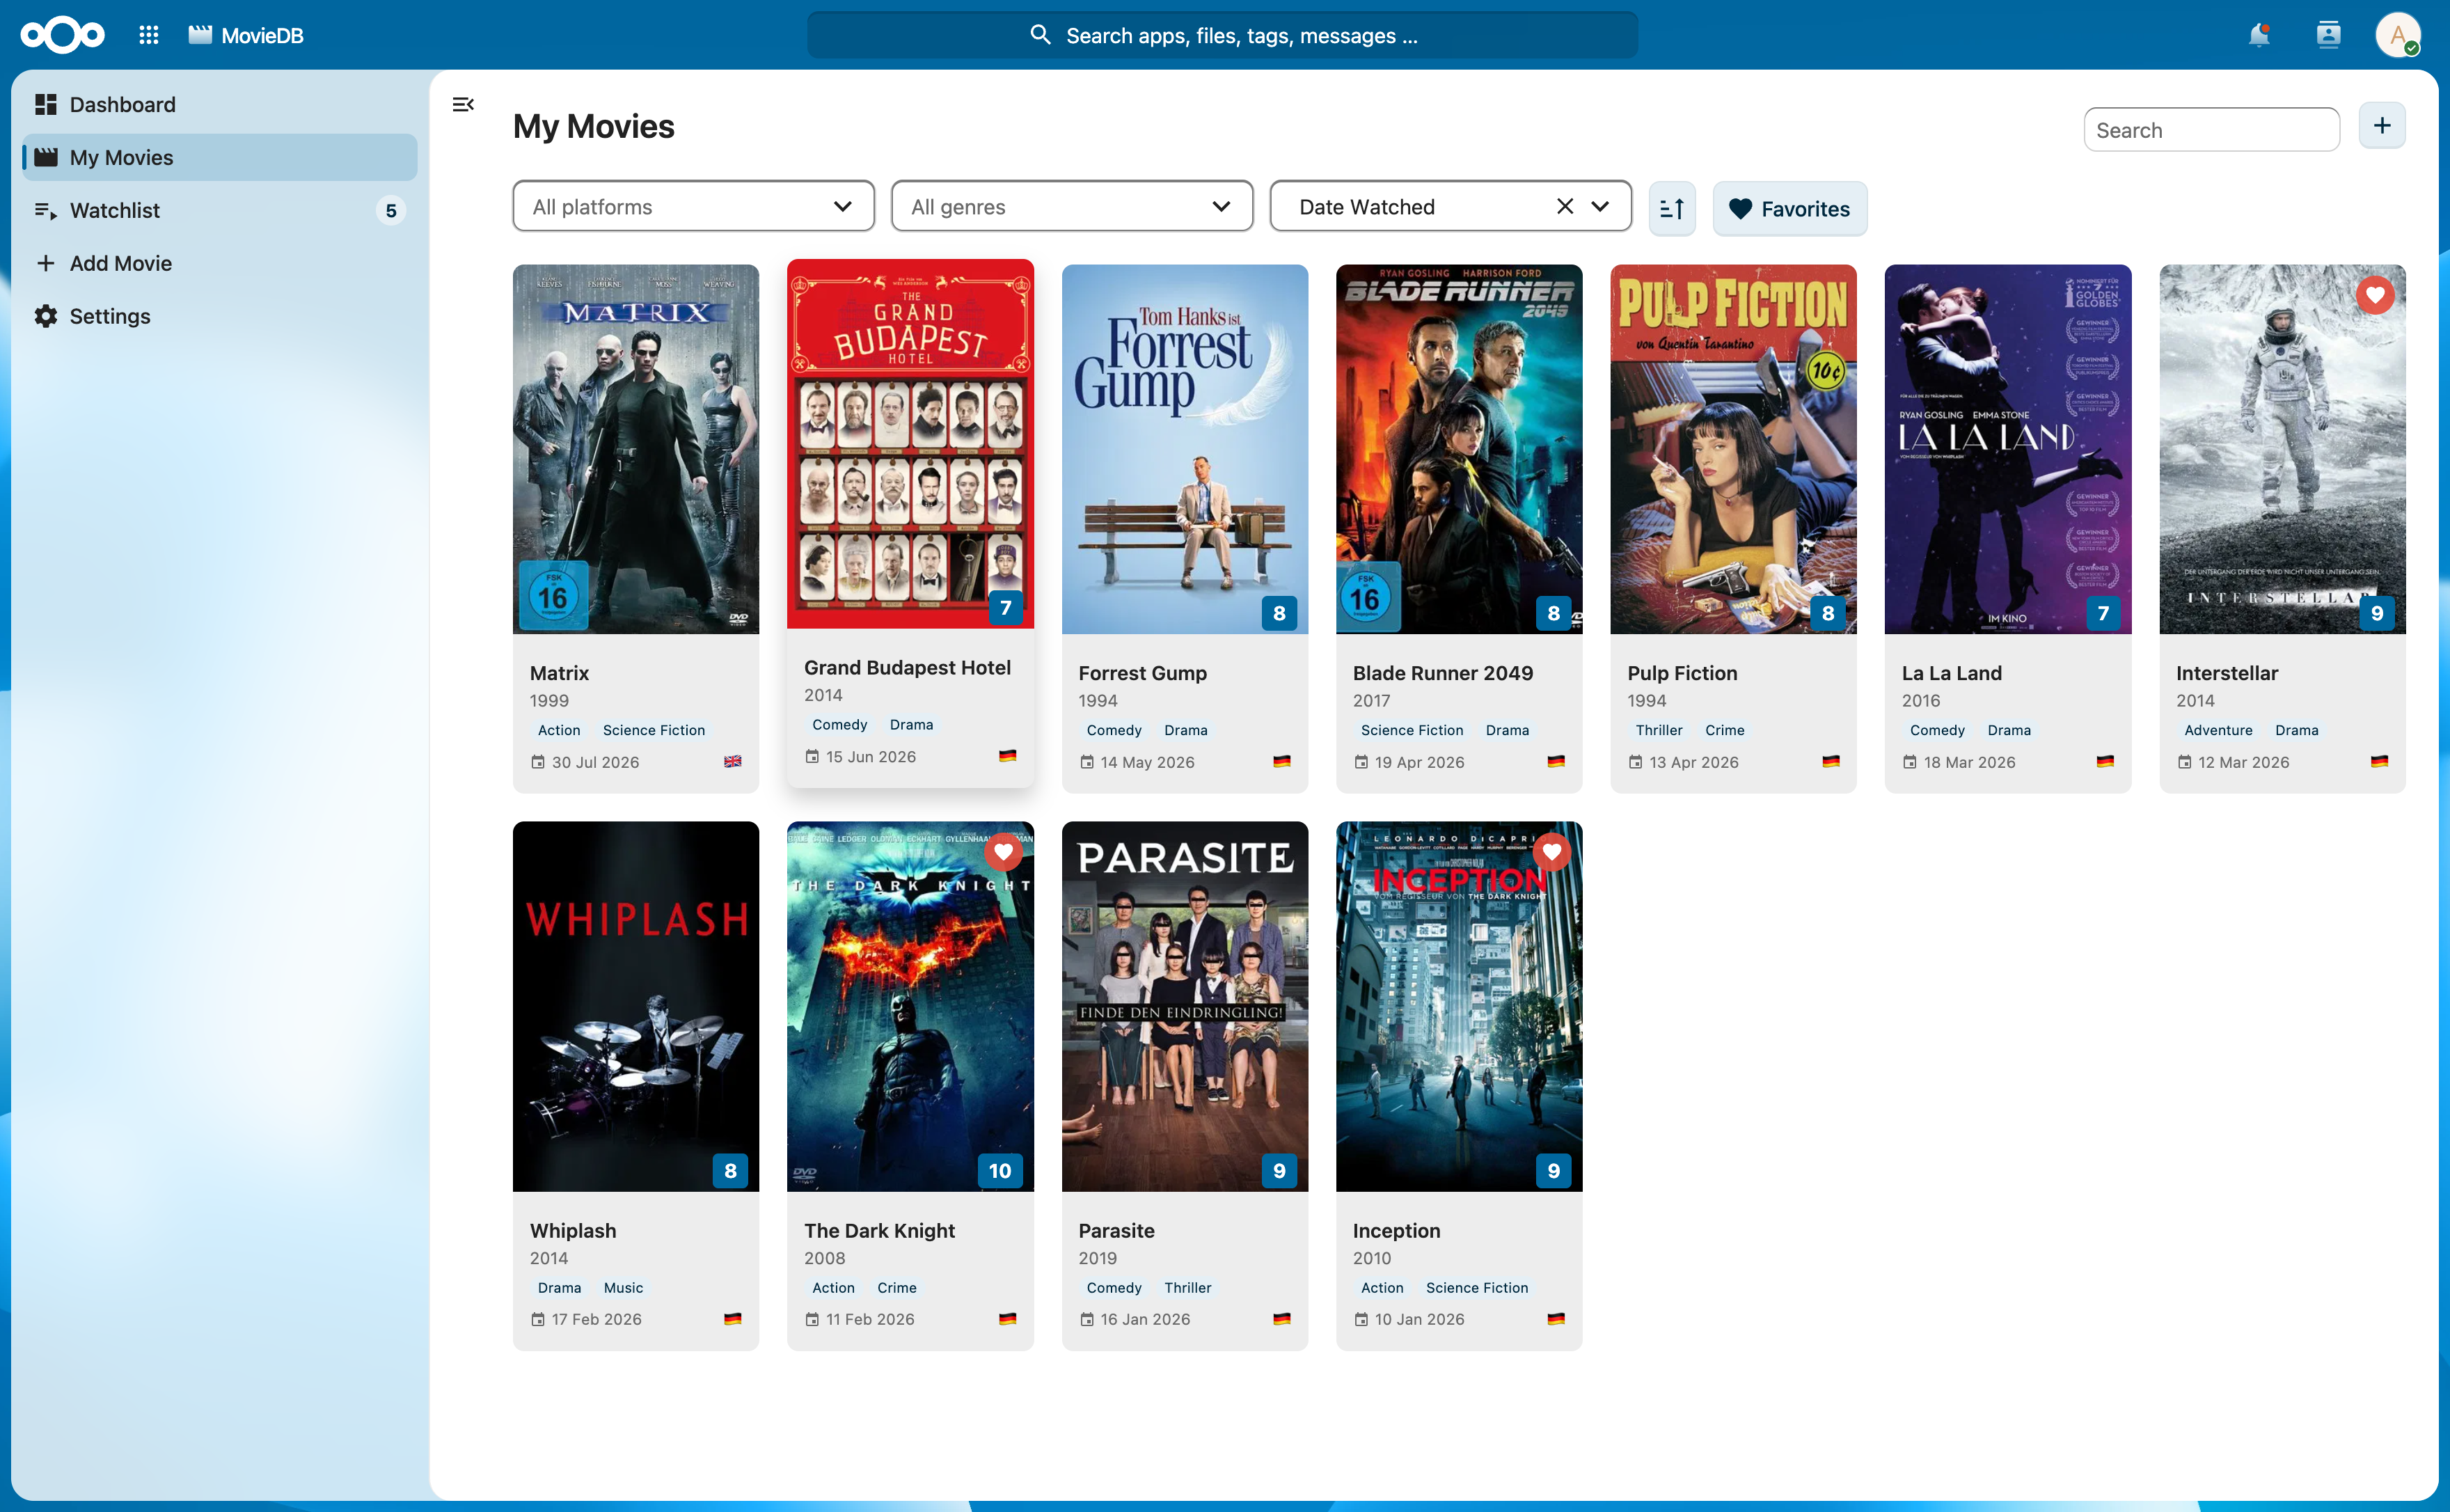Open the contacts menu icon
This screenshot has height=1512, width=2450.
pos(2328,35)
